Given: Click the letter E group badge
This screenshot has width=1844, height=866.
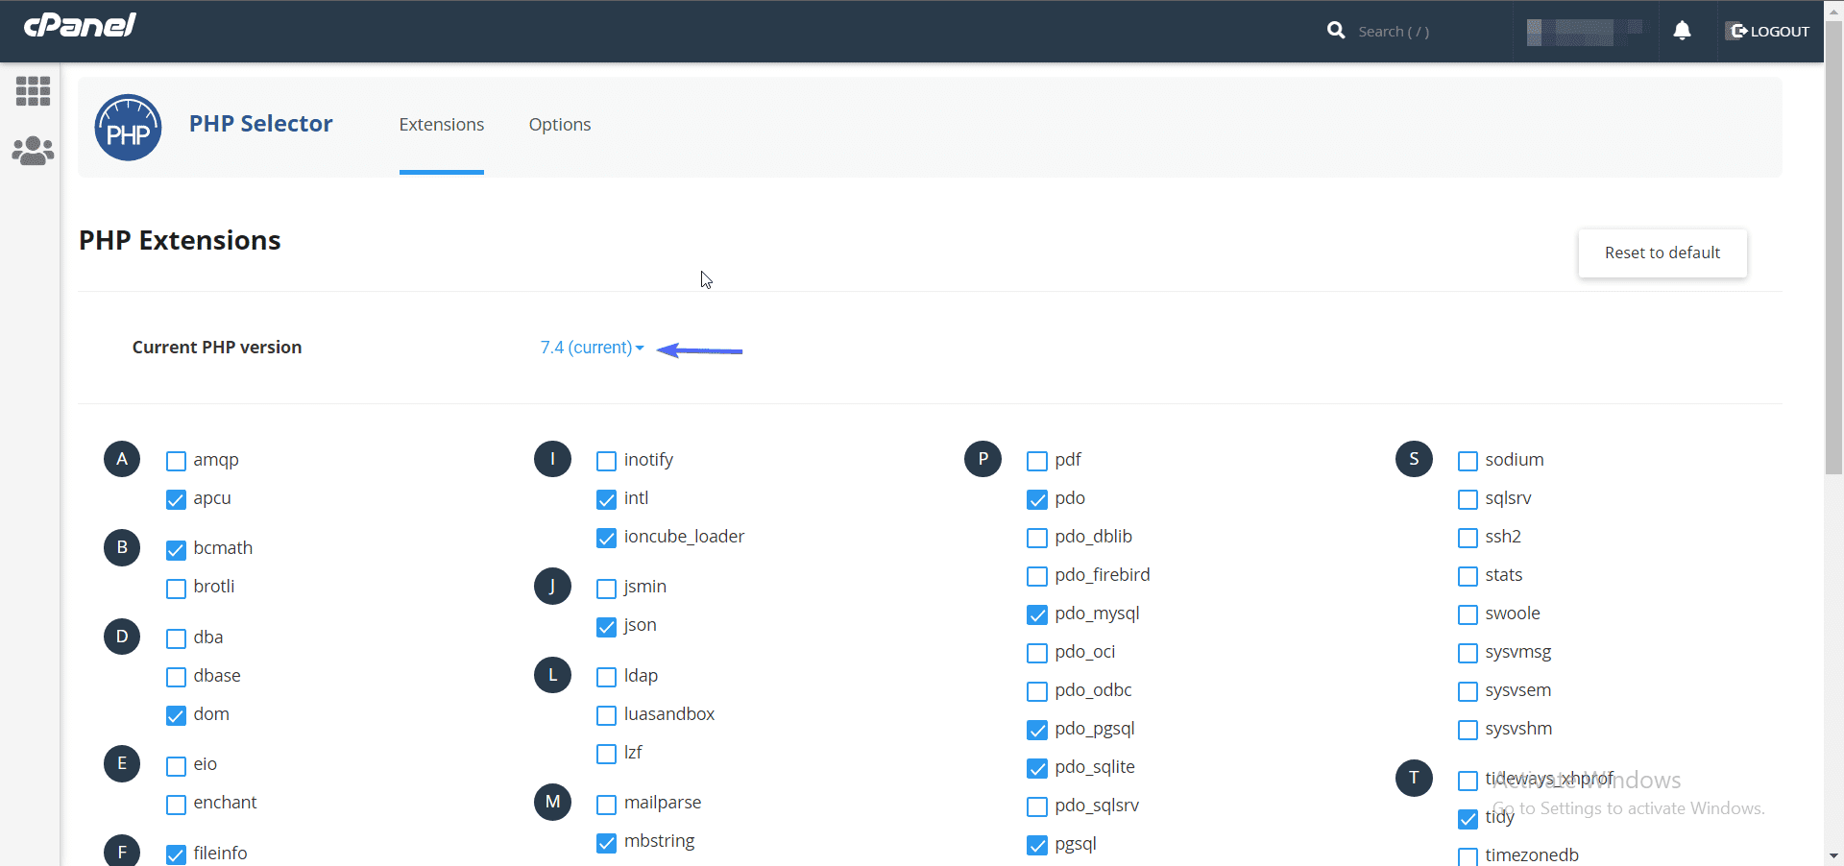Looking at the screenshot, I should tap(122, 763).
